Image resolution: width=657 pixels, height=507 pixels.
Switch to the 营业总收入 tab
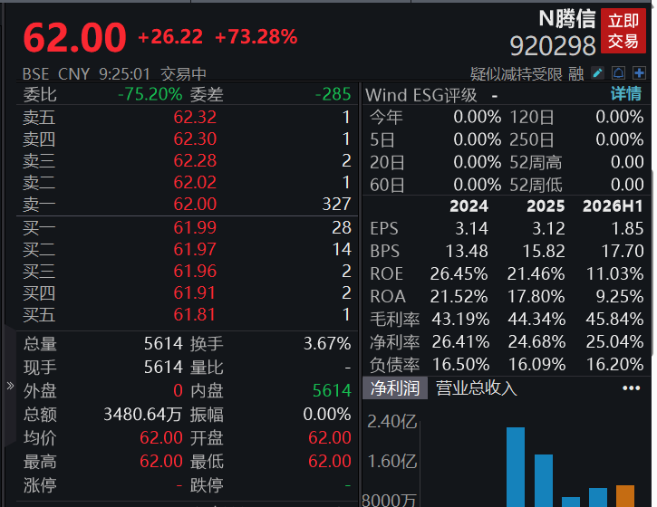(477, 388)
